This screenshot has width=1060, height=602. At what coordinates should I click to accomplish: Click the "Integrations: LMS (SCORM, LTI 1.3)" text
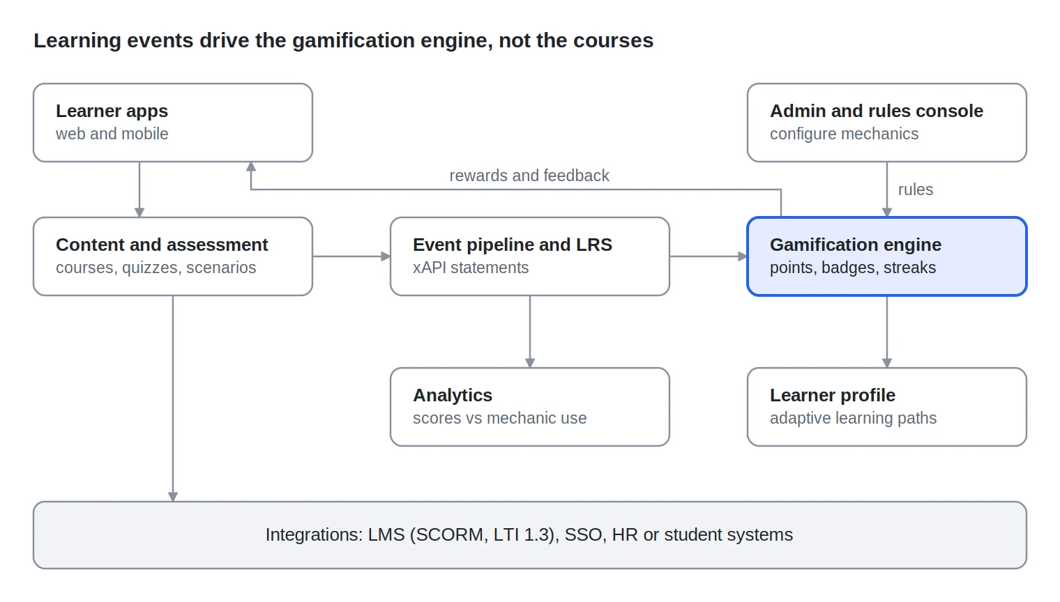tap(411, 534)
